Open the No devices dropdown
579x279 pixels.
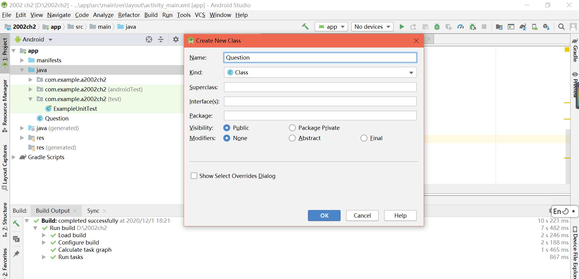[372, 27]
